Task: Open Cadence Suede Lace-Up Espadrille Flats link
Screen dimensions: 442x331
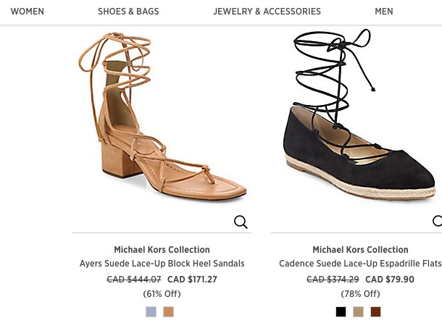Action: (x=360, y=264)
